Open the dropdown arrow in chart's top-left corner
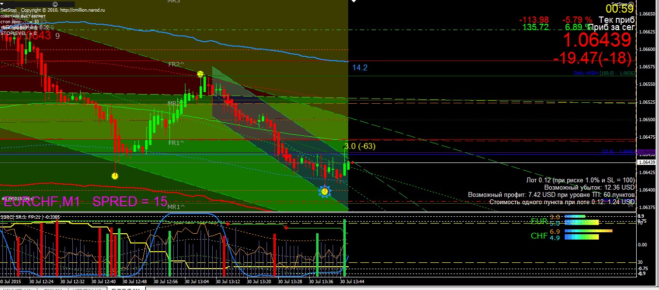 [2, 3]
